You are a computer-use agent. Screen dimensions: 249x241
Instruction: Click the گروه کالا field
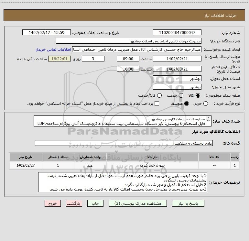click(x=124, y=143)
